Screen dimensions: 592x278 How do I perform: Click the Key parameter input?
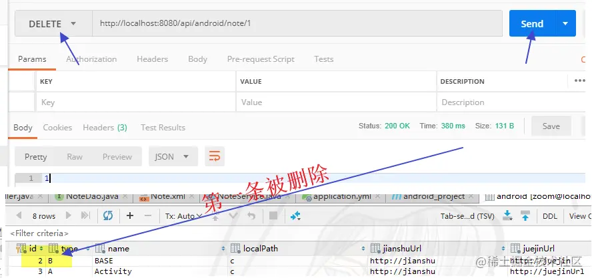[136, 102]
